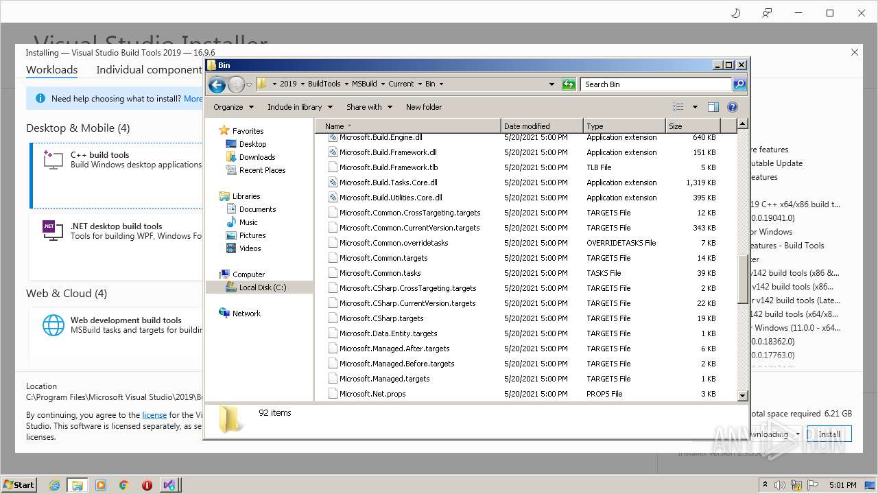Image resolution: width=878 pixels, height=494 pixels.
Task: Select Desktop under Favorites
Action: point(252,144)
